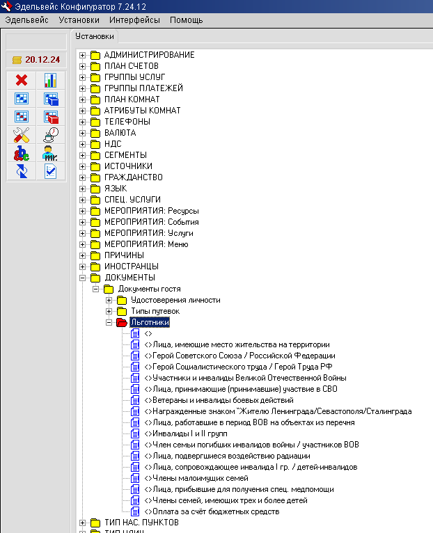This screenshot has width=433, height=533.
Task: Switch to the Установки tab
Action: click(x=95, y=37)
